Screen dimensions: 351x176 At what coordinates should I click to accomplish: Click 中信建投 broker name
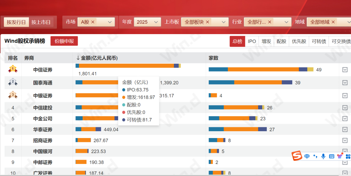[43, 108]
